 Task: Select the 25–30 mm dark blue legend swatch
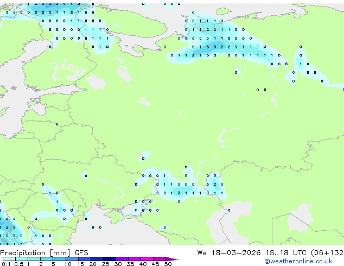tap(110, 259)
